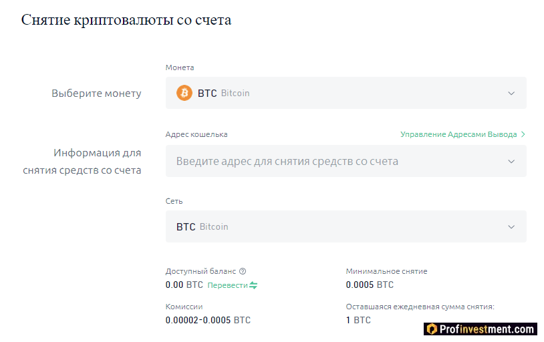
Task: Expand the Монета coin dropdown chevron
Action: [511, 94]
